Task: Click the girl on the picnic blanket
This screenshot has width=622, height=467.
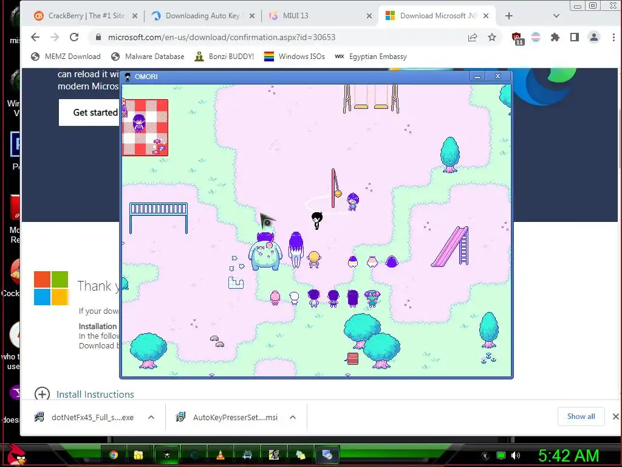Action: tap(139, 123)
